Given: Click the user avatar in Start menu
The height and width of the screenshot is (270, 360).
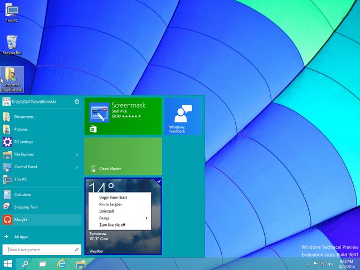Looking at the screenshot, I should point(7,102).
